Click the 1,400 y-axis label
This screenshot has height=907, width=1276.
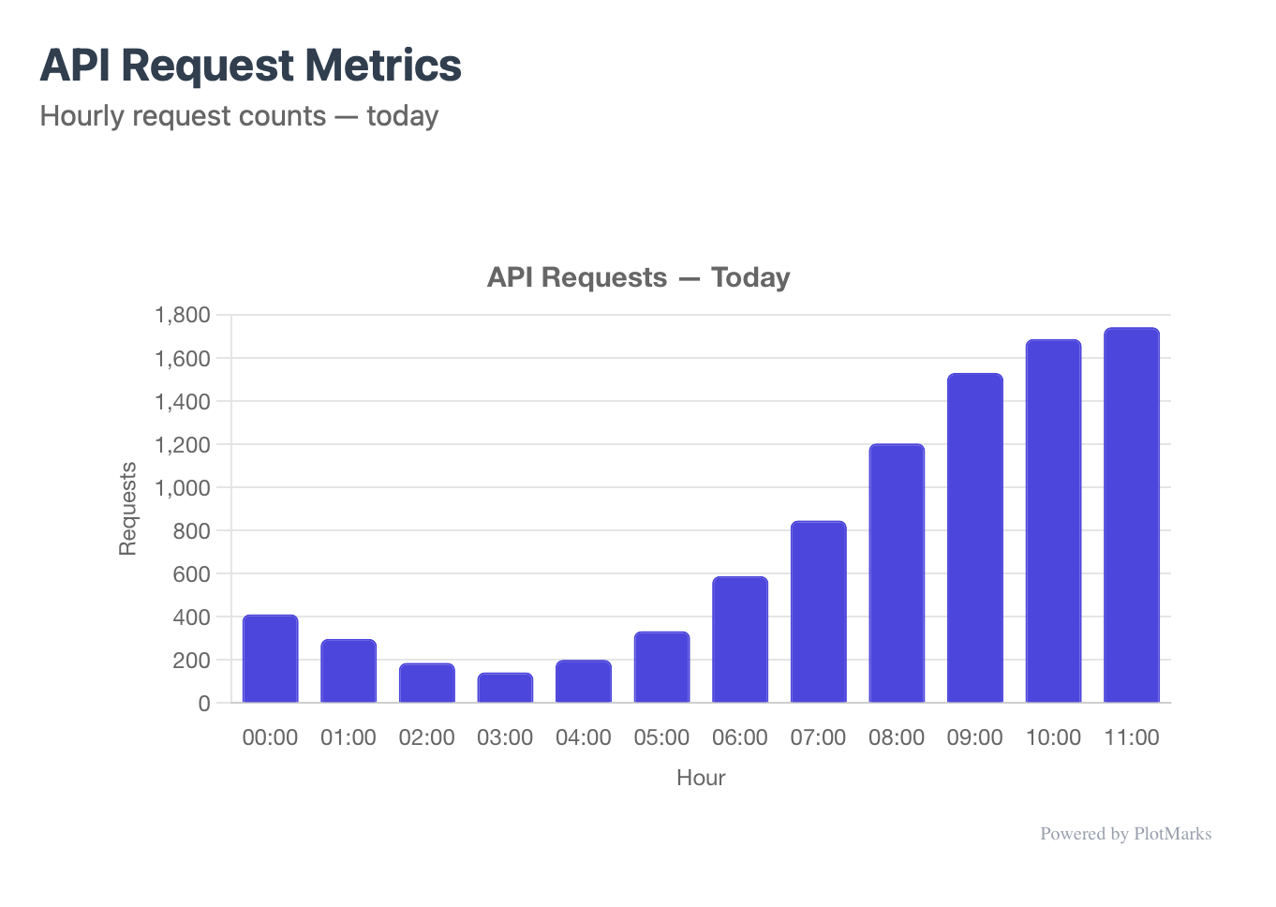(x=183, y=401)
